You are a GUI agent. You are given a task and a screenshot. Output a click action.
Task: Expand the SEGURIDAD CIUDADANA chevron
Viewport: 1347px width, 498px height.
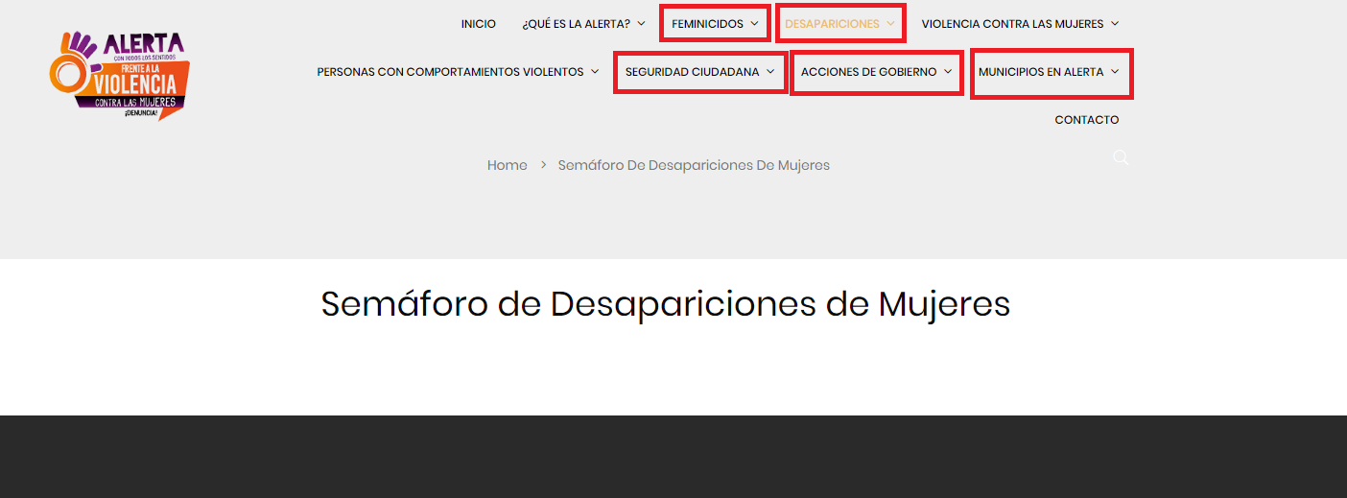770,72
